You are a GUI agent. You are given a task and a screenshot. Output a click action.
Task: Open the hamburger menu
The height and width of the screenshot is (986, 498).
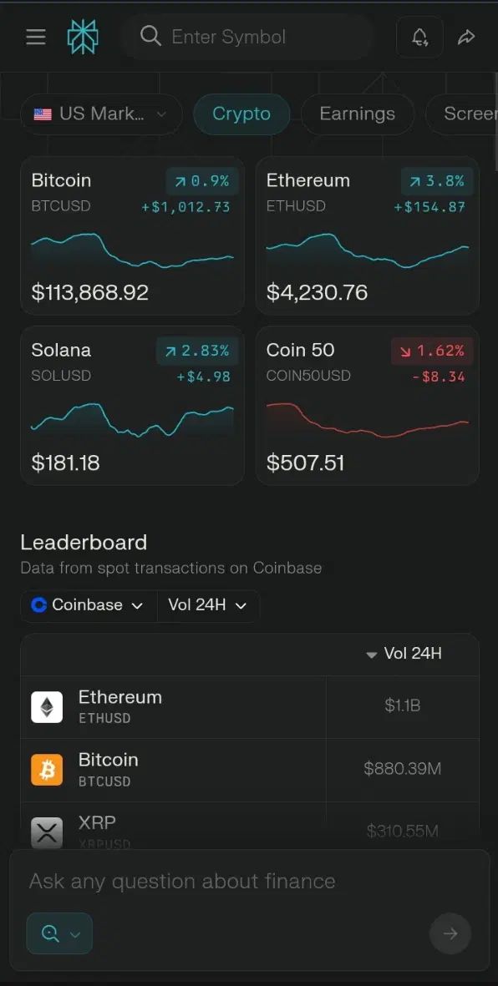(36, 37)
